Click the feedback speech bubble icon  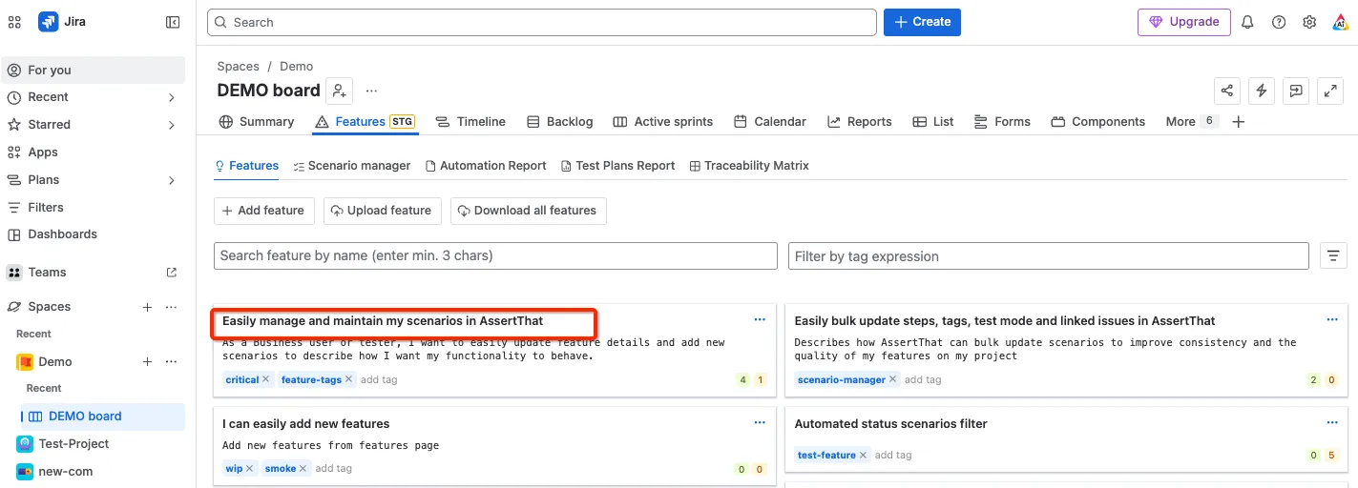pyautogui.click(x=1296, y=91)
